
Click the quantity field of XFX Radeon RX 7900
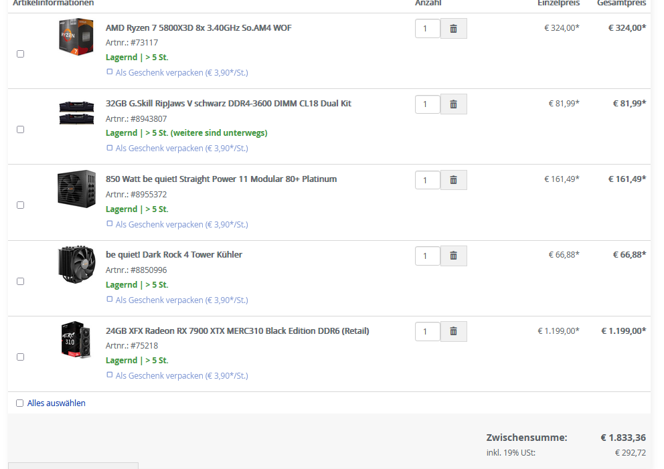click(428, 331)
